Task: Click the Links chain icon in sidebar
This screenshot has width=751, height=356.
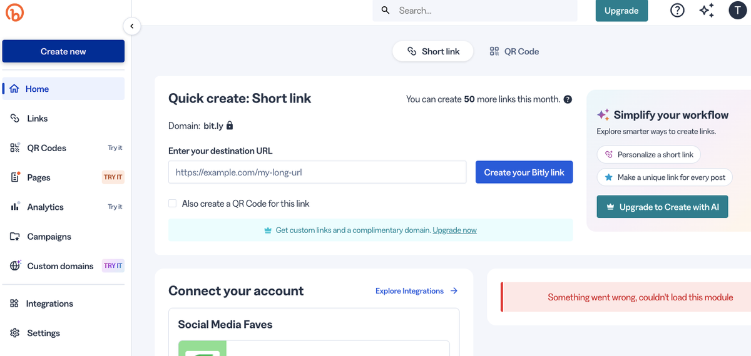Action: [x=15, y=118]
